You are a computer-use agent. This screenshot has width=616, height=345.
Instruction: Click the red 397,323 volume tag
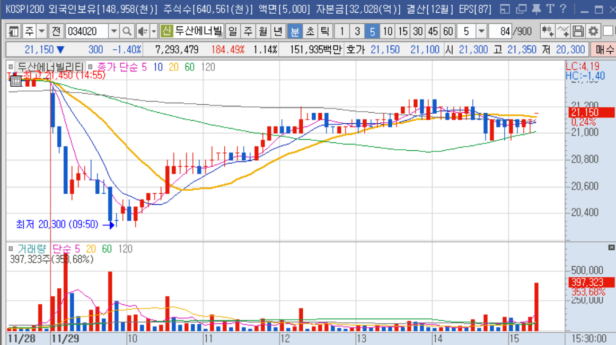(591, 282)
